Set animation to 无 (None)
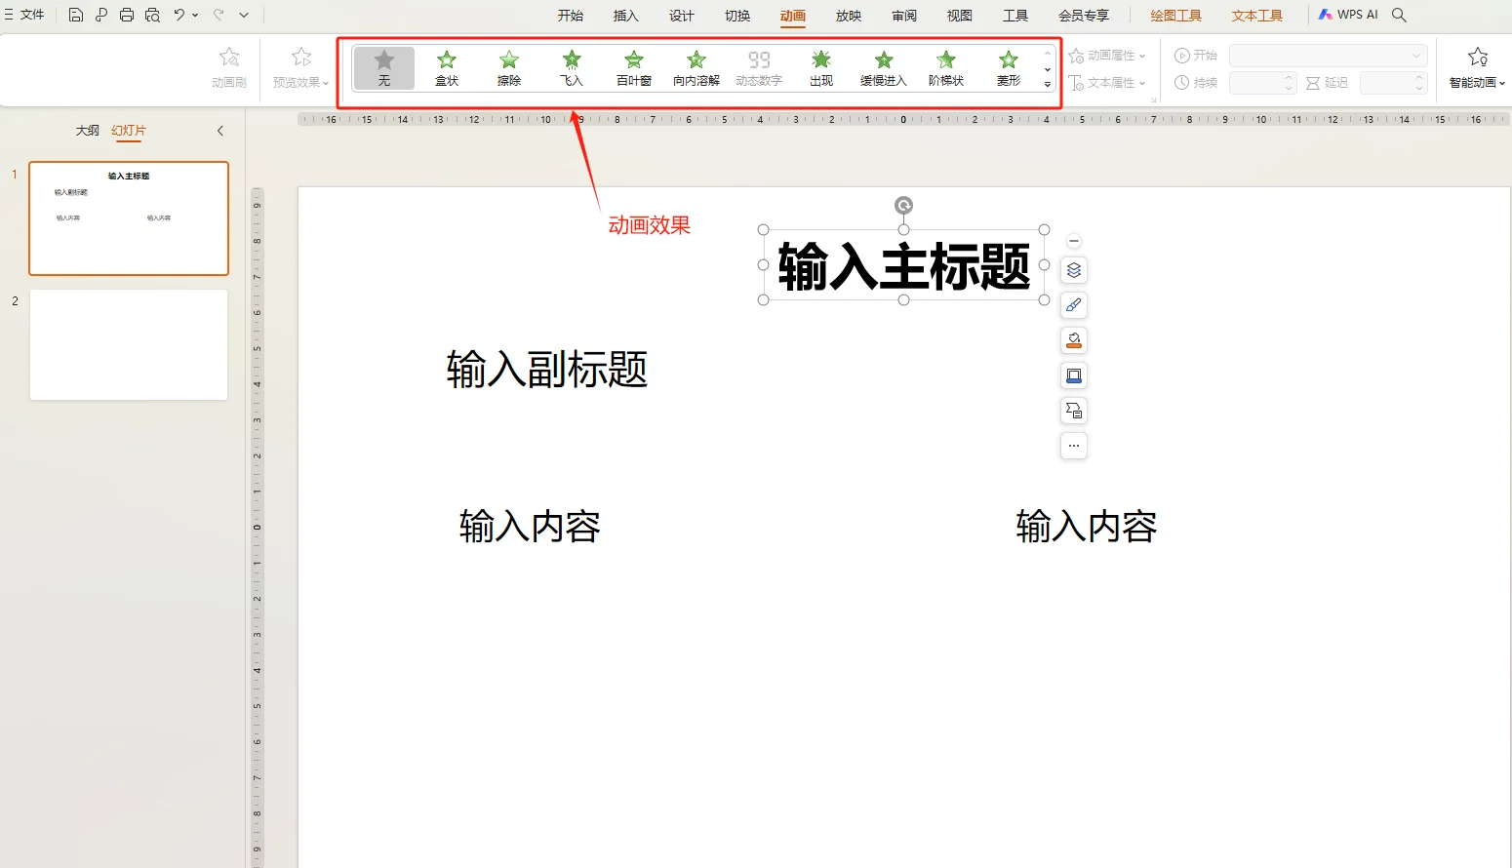Screen dimensions: 1512x868 pyautogui.click(x=383, y=66)
